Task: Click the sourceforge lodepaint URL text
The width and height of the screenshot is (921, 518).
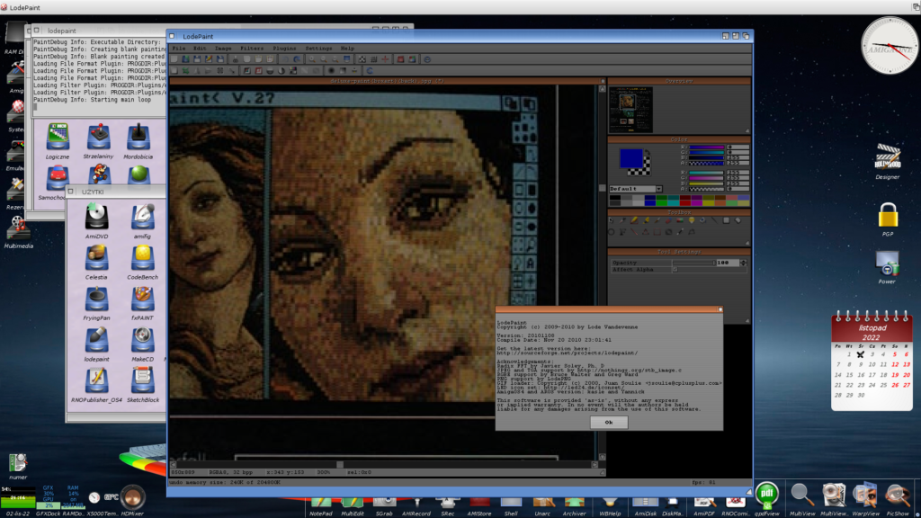Action: point(567,353)
